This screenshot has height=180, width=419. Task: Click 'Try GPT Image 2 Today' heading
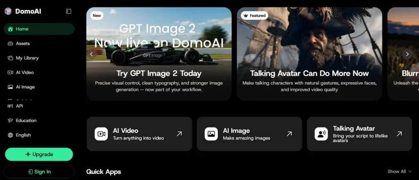pyautogui.click(x=159, y=74)
